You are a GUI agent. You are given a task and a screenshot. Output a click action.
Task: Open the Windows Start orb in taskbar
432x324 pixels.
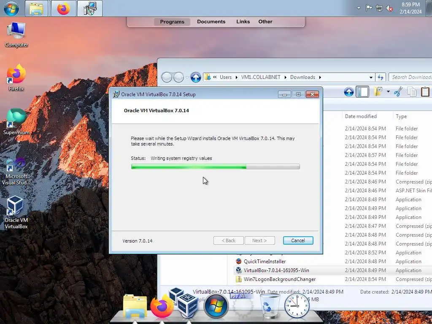click(x=11, y=8)
